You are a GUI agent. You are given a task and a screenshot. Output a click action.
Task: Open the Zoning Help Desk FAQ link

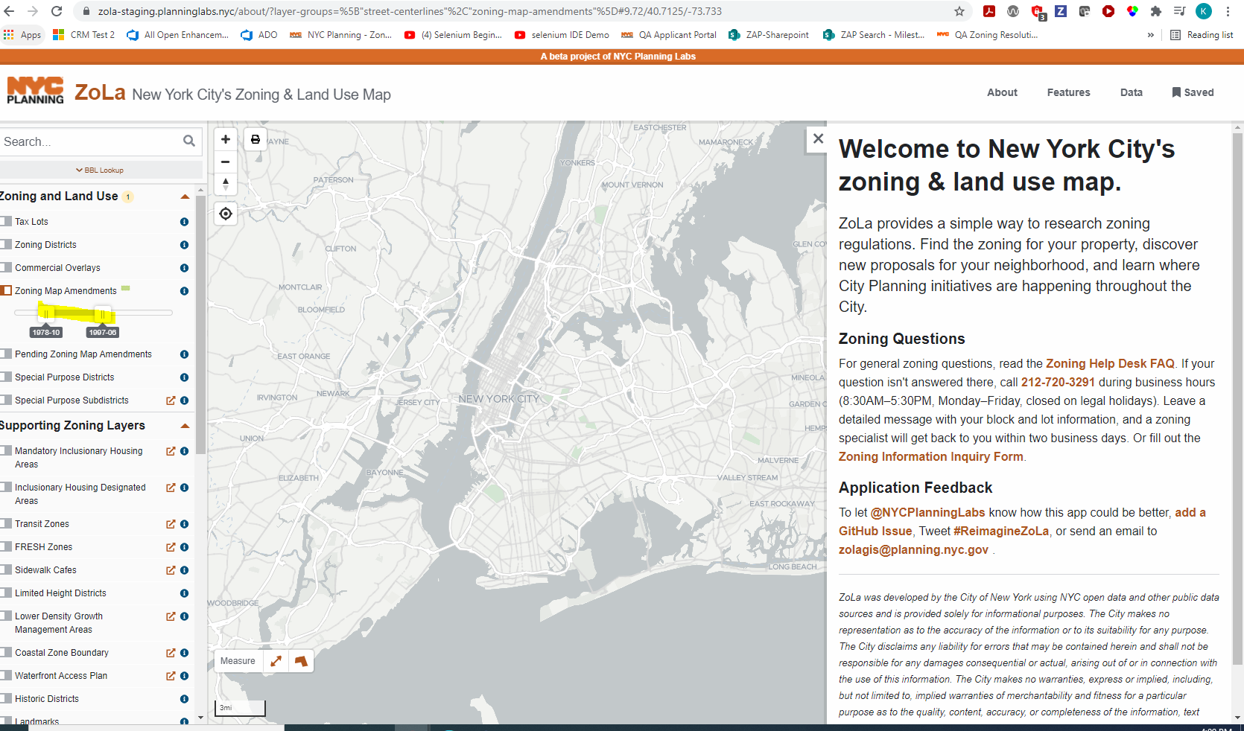(1109, 363)
